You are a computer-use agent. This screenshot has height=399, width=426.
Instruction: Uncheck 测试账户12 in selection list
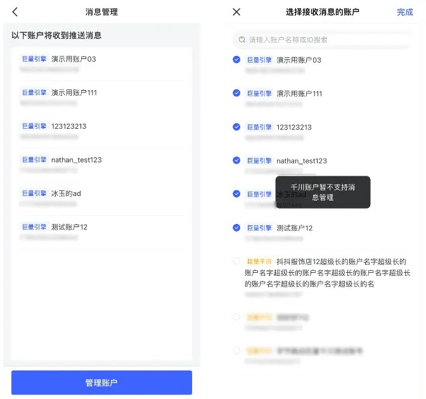pos(236,228)
